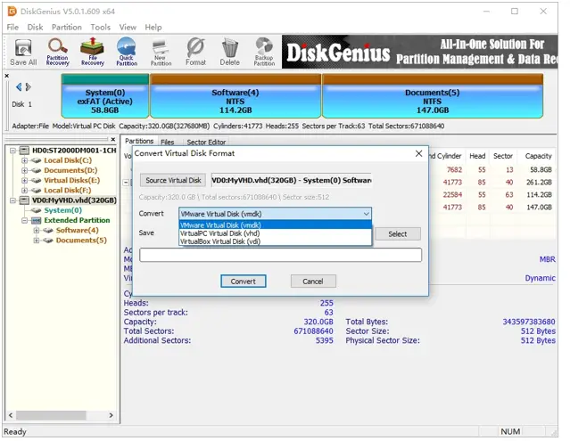Expand the Local Disk(C:) node
570x441 pixels.
pyautogui.click(x=24, y=160)
